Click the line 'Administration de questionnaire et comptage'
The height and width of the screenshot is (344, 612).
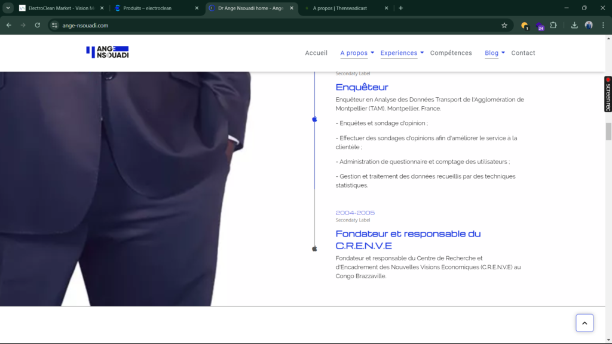[x=423, y=162]
